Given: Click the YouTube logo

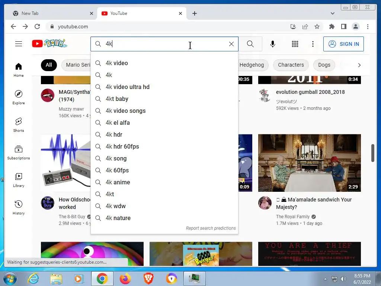Looking at the screenshot, I should tap(49, 44).
